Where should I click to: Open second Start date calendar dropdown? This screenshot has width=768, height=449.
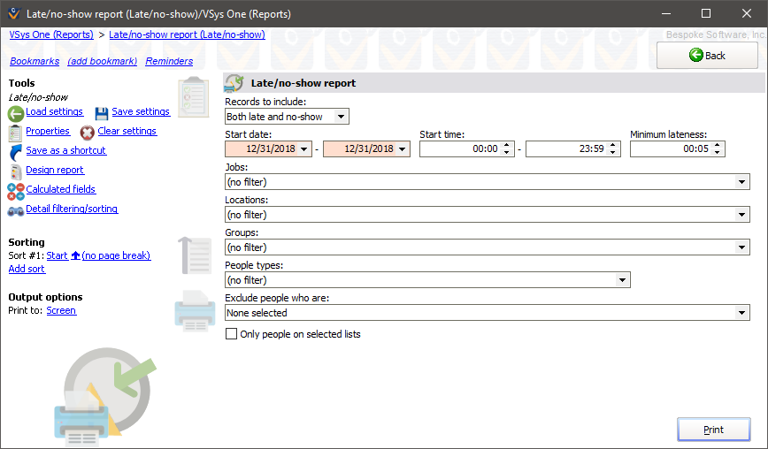(x=402, y=148)
